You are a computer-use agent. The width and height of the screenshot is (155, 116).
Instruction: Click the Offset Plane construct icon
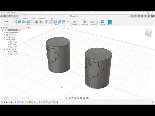click(x=85, y=22)
